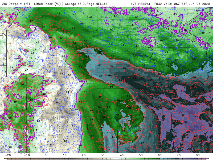Viewport: 213px width, 160px height.
Task: Select the 0 label on color scale
Action: (46, 155)
